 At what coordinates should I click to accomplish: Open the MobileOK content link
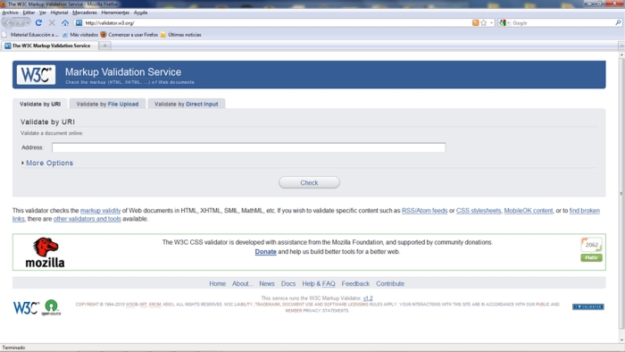(x=529, y=211)
